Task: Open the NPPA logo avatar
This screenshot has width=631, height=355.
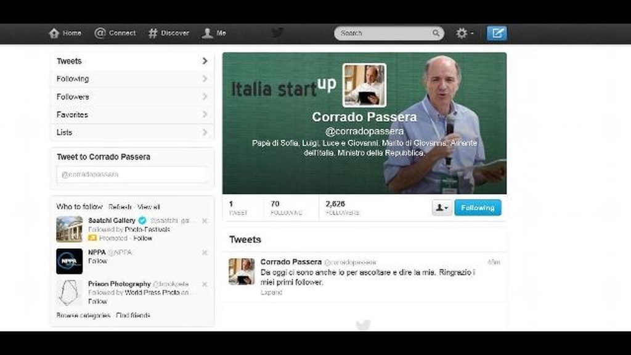Action: pyautogui.click(x=69, y=261)
